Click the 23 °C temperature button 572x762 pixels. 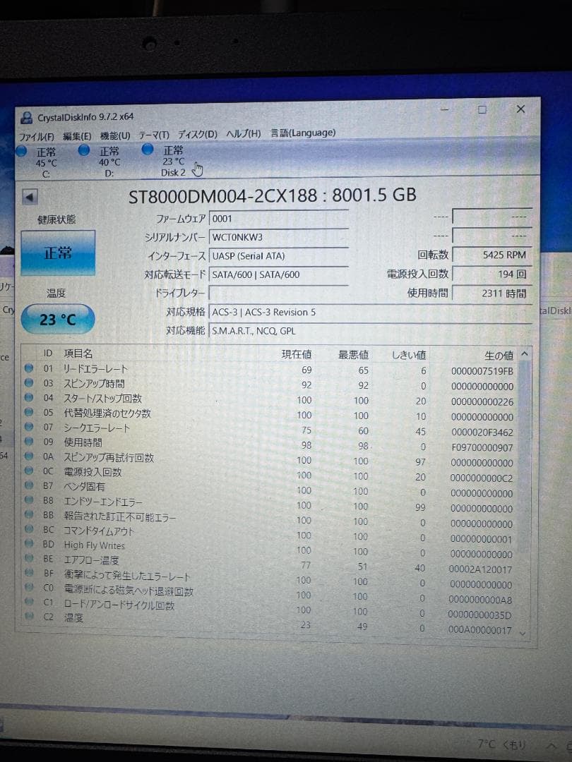[58, 320]
